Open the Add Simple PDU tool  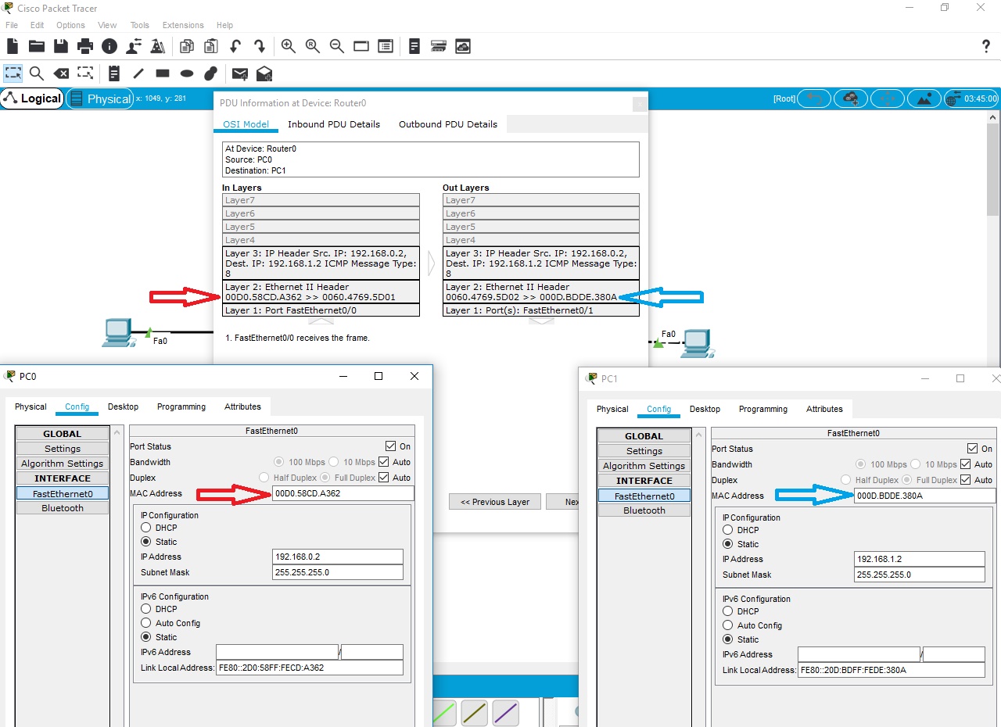(240, 73)
